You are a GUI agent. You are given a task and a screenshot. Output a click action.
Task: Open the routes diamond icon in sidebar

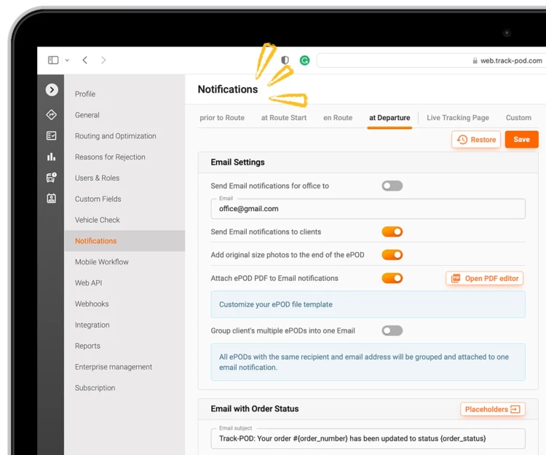51,114
